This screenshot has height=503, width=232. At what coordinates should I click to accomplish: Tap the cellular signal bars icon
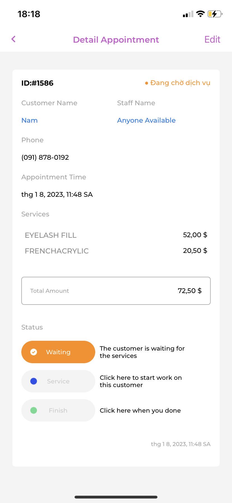188,14
